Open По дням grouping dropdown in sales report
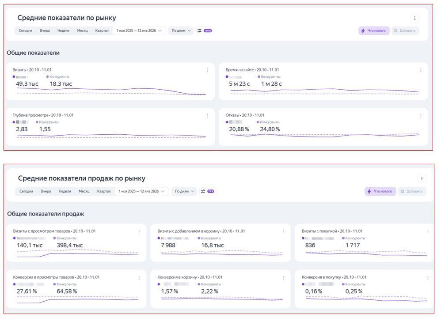 click(x=184, y=192)
